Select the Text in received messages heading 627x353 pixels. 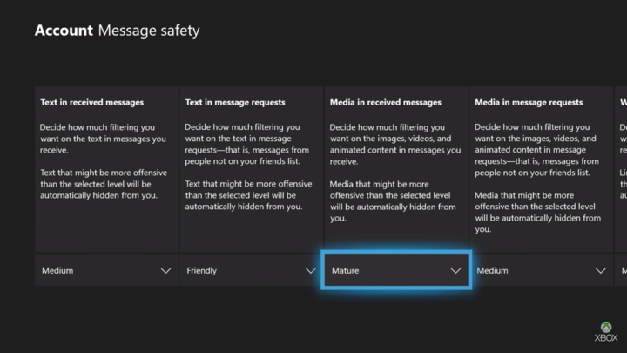92,103
